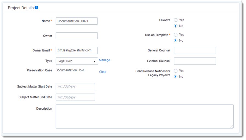Focus the External Counsel field
The width and height of the screenshot is (246, 140).
(195, 61)
